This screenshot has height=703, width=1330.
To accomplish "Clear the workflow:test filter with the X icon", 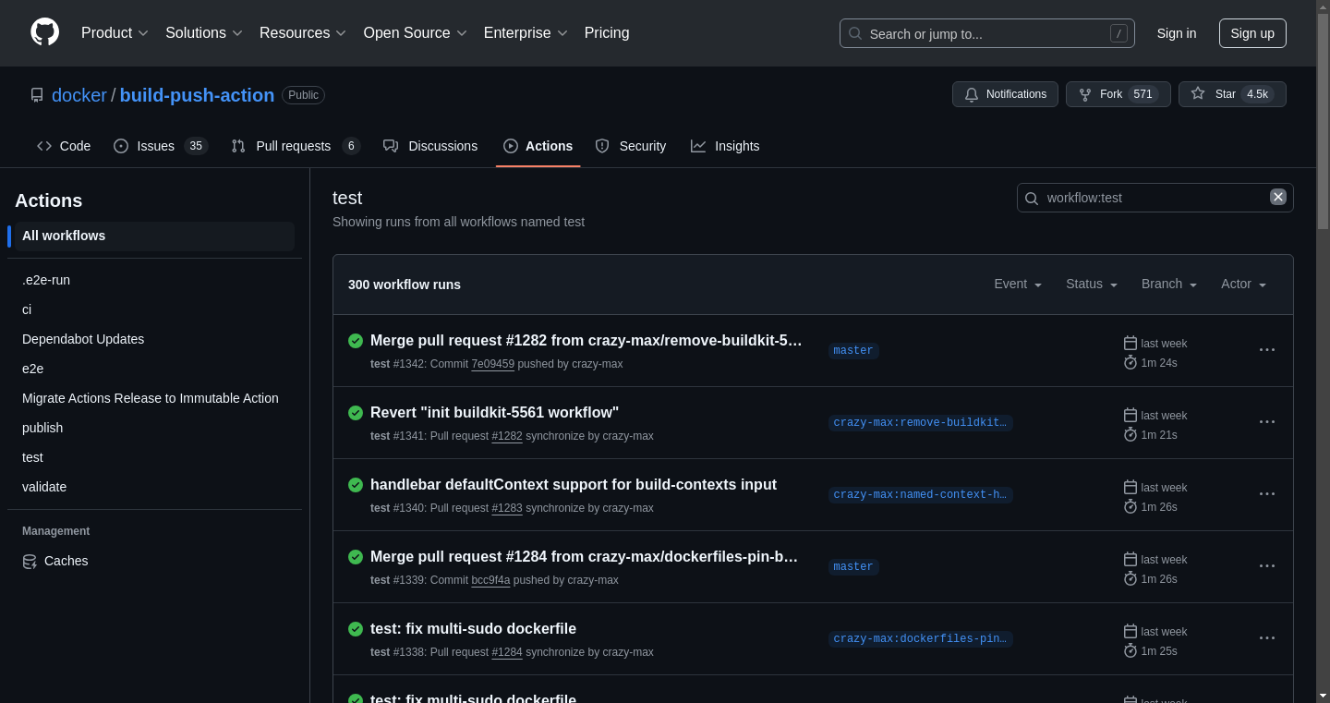I will click(1278, 197).
